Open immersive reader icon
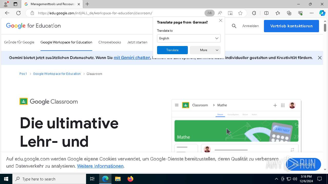The image size is (328, 184). (x=230, y=13)
